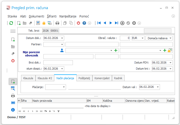Go to previous record
The width and height of the screenshot is (180, 125).
coord(105,23)
